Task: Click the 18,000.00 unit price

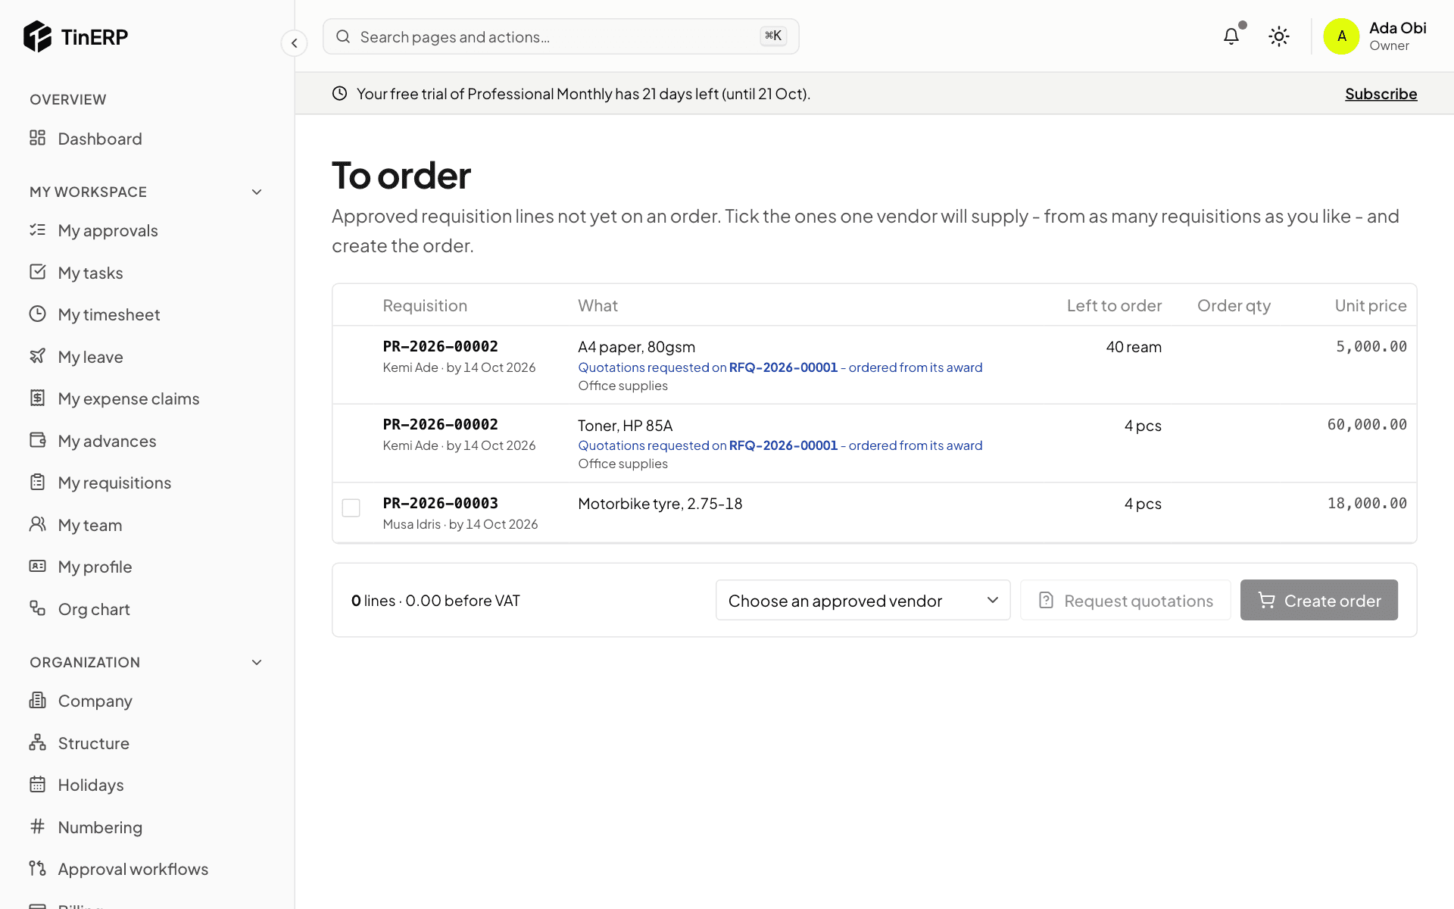Action: point(1367,504)
